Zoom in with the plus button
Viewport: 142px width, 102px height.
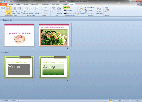137,101
